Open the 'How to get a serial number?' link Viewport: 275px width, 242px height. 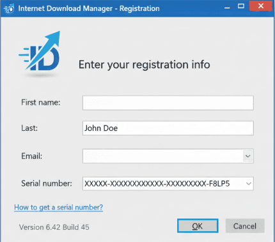(x=59, y=208)
